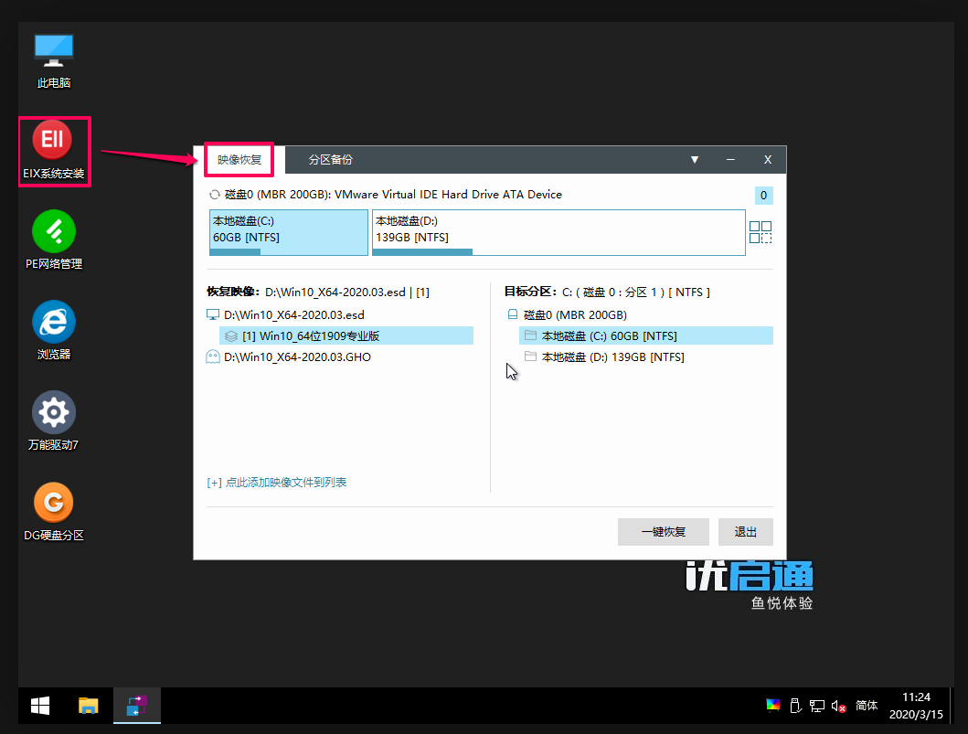Switch to the 分区备份 tab

click(x=330, y=160)
